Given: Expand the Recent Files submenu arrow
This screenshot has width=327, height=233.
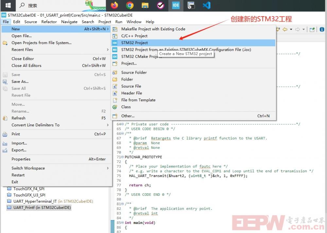Looking at the screenshot, I should click(108, 50).
